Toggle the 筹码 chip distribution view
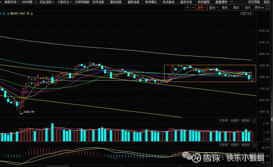 pyautogui.click(x=225, y=7)
